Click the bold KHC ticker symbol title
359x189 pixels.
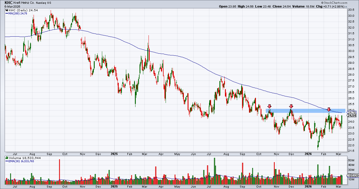(x=9, y=2)
